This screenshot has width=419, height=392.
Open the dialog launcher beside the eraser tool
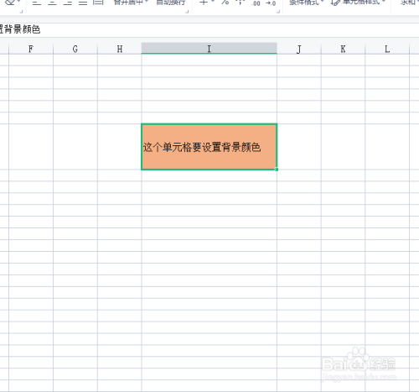[21, 12]
